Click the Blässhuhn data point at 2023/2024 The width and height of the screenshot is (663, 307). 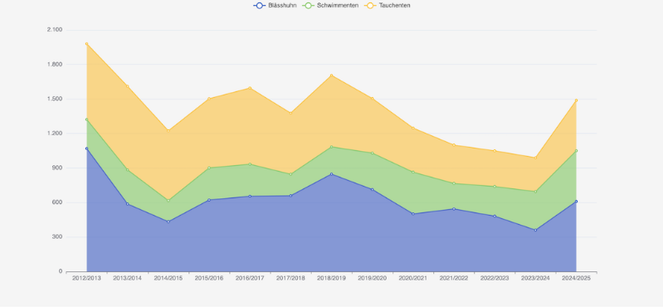(x=535, y=230)
